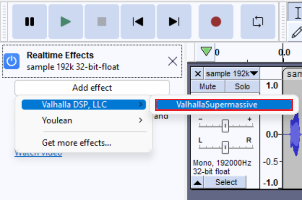302x200 pixels.
Task: Close the Realtime Effects panel
Action: coord(172,61)
